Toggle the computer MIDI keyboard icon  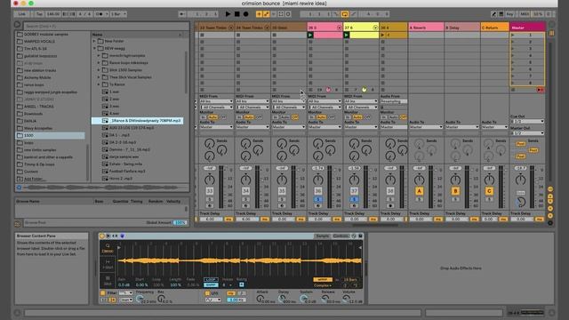tap(501, 14)
